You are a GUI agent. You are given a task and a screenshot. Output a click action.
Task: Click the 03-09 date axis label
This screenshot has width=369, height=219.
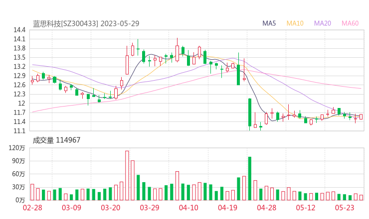click(x=71, y=208)
